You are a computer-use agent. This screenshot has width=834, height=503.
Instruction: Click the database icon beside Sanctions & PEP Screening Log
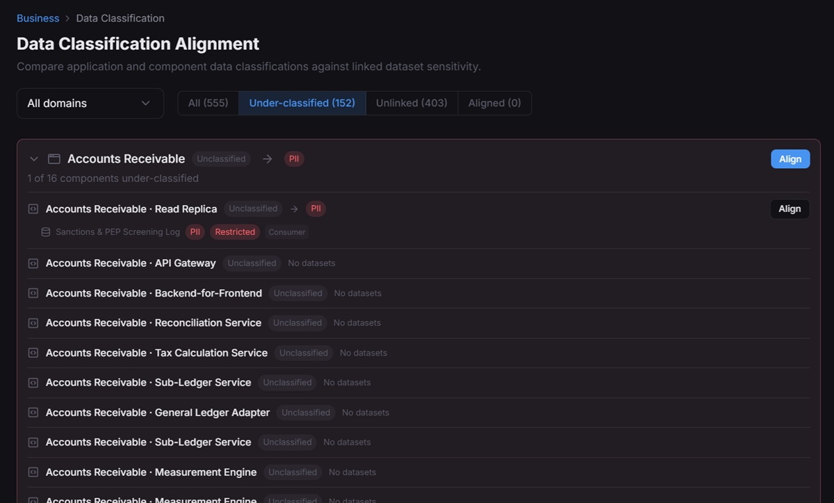pyautogui.click(x=46, y=232)
